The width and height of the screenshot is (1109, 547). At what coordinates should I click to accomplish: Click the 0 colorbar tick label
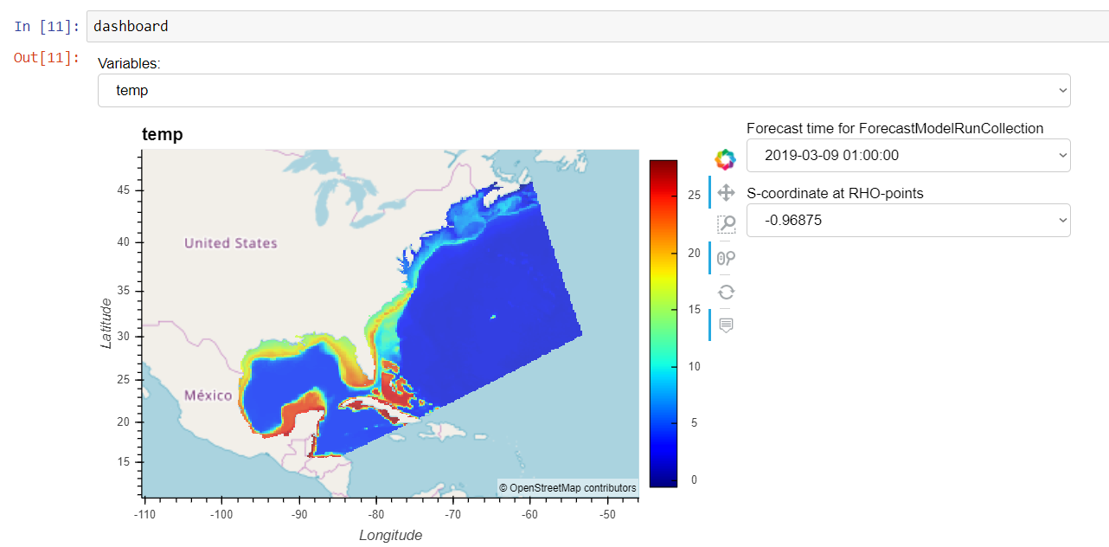pyautogui.click(x=693, y=479)
